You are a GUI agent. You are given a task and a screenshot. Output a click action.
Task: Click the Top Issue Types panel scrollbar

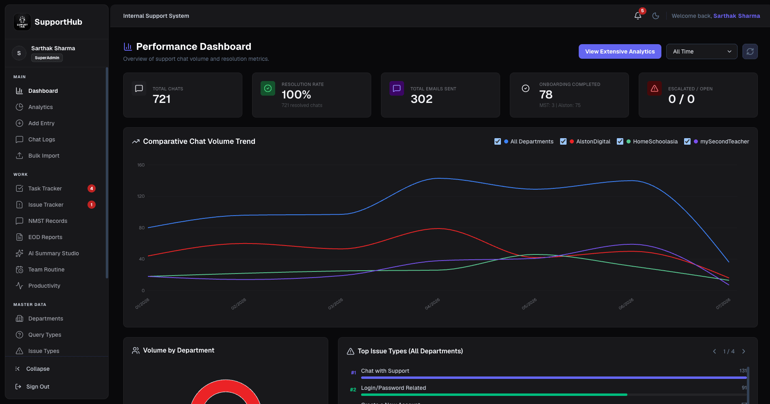click(748, 385)
